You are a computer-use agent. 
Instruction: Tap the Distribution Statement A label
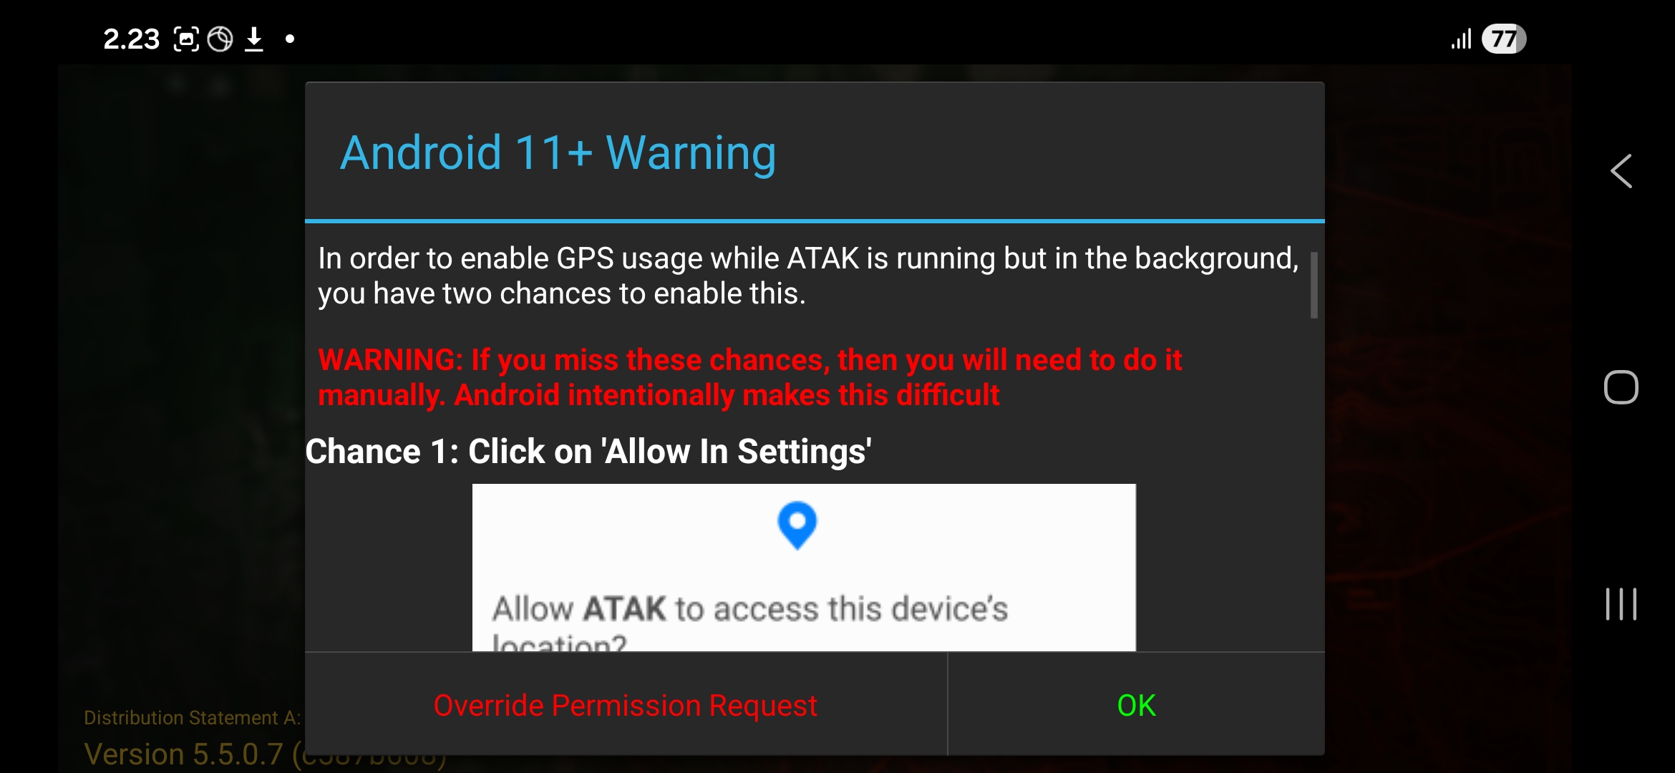point(192,718)
